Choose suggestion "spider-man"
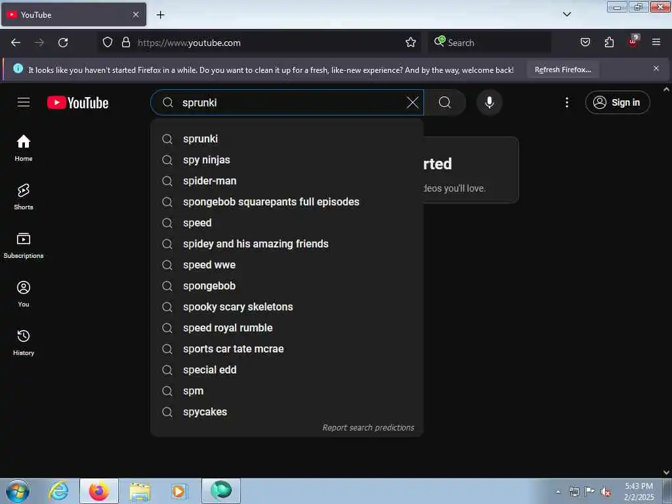The width and height of the screenshot is (672, 504). pos(287,181)
